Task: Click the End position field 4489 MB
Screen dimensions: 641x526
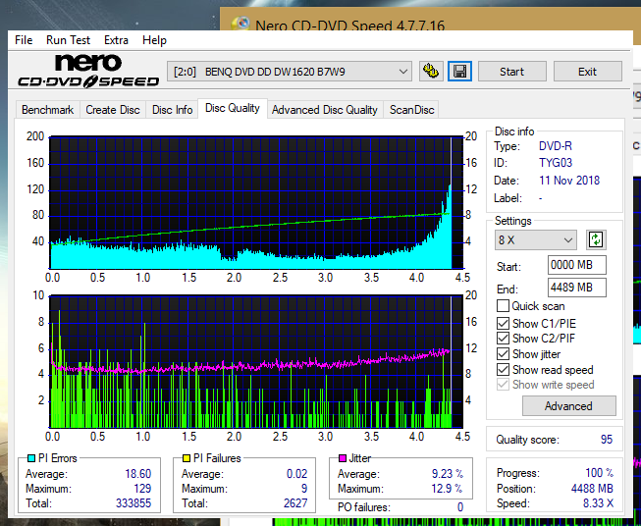Action: [576, 288]
